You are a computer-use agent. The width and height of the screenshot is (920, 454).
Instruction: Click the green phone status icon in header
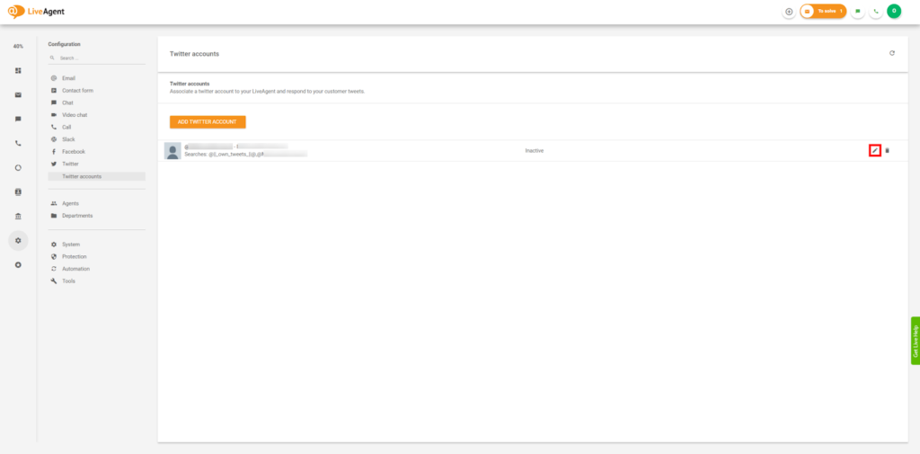click(875, 12)
